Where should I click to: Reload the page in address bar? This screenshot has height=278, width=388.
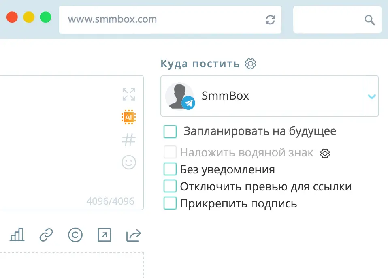[270, 20]
